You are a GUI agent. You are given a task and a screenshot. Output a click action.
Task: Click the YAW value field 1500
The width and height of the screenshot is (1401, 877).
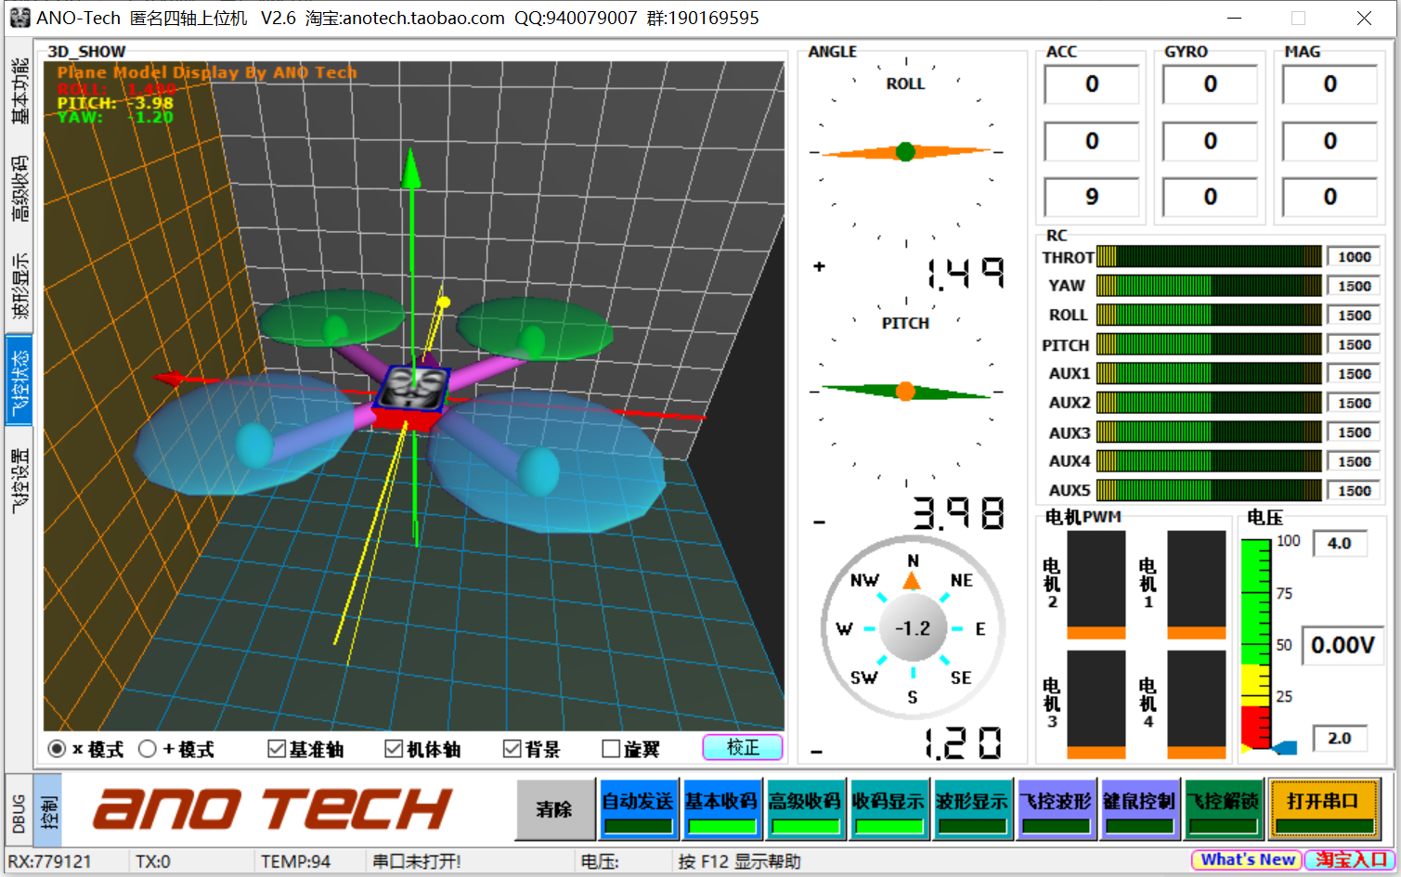point(1354,286)
